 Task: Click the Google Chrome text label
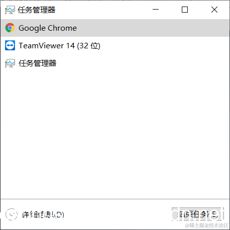48,28
